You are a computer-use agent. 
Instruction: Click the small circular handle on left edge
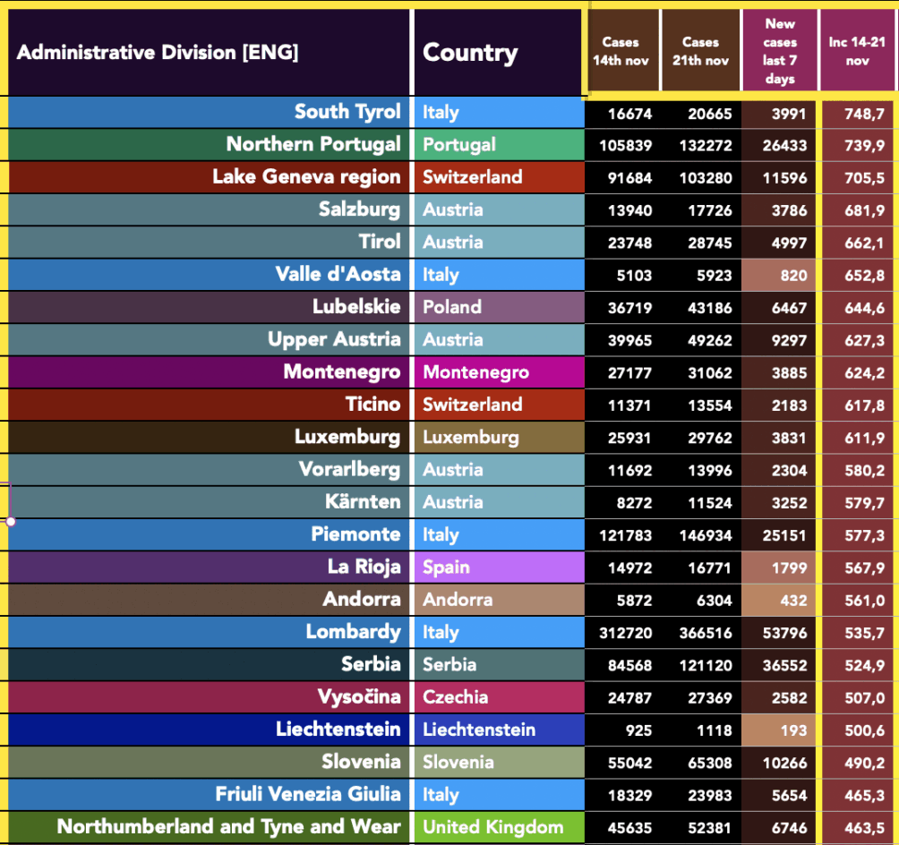tap(11, 520)
